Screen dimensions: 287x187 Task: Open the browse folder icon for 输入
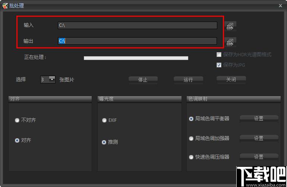(x=230, y=26)
